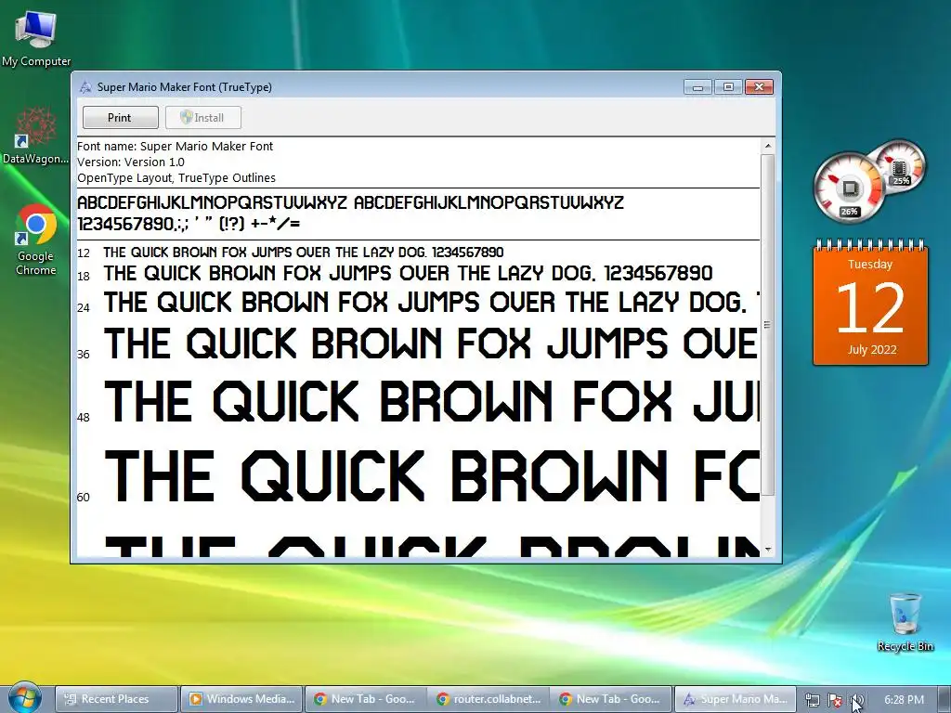The height and width of the screenshot is (713, 951).
Task: Click the size 60 sample line label
Action: [84, 498]
